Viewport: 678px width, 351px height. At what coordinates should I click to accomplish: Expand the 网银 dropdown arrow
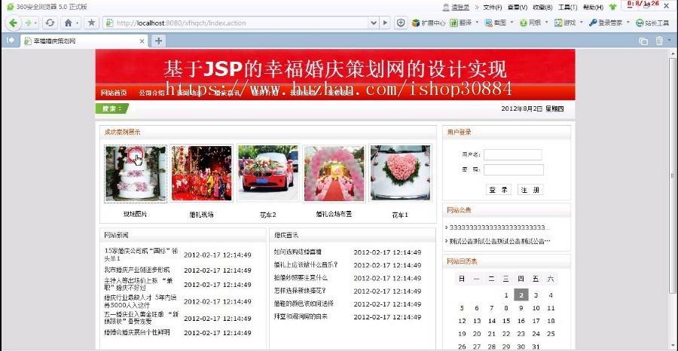547,22
